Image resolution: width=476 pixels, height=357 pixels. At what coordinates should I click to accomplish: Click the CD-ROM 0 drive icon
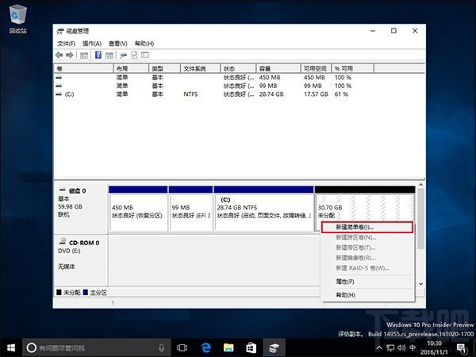(63, 241)
